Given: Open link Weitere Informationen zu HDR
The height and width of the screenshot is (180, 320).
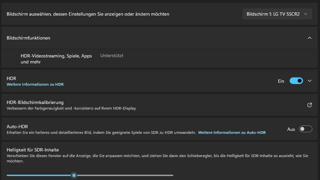Looking at the screenshot, I should tap(35, 84).
